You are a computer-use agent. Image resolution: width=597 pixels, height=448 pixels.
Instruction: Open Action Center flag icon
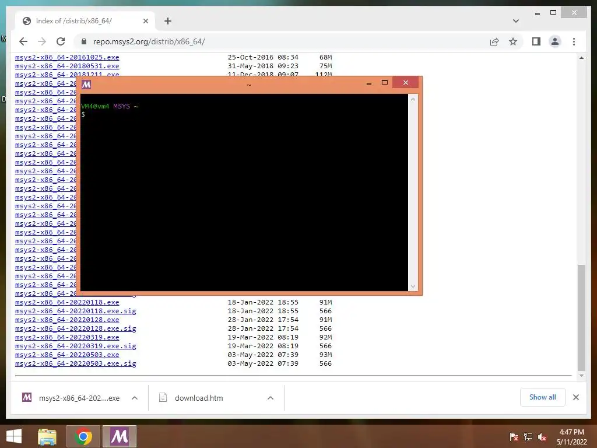(x=514, y=437)
